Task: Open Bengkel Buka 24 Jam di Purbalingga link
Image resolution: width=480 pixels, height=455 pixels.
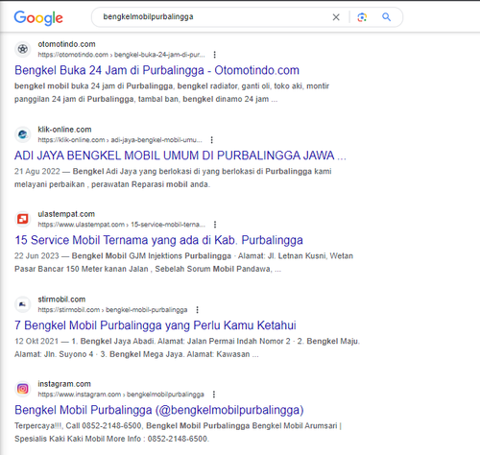Action: coord(156,70)
